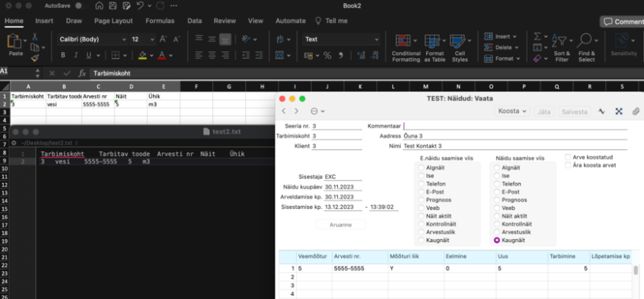
Task: Click the Jäta button
Action: click(545, 111)
